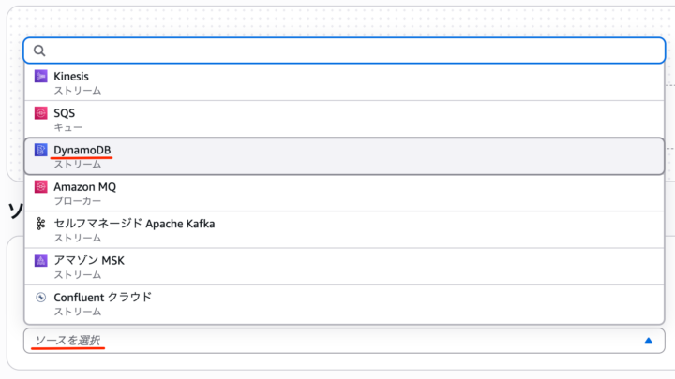The height and width of the screenshot is (379, 675).
Task: Click the Amazon MQ broker icon
Action: [x=40, y=186]
